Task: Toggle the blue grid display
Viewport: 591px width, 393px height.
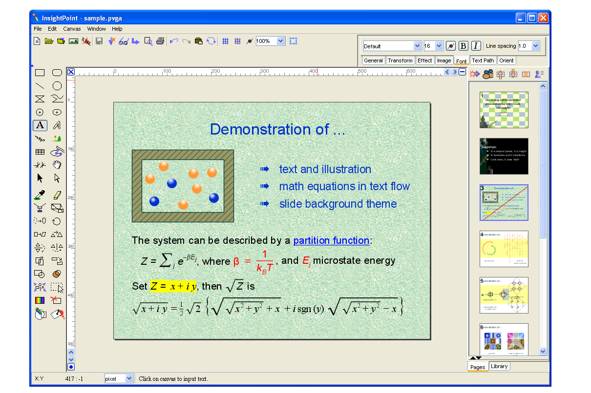Action: pos(225,41)
